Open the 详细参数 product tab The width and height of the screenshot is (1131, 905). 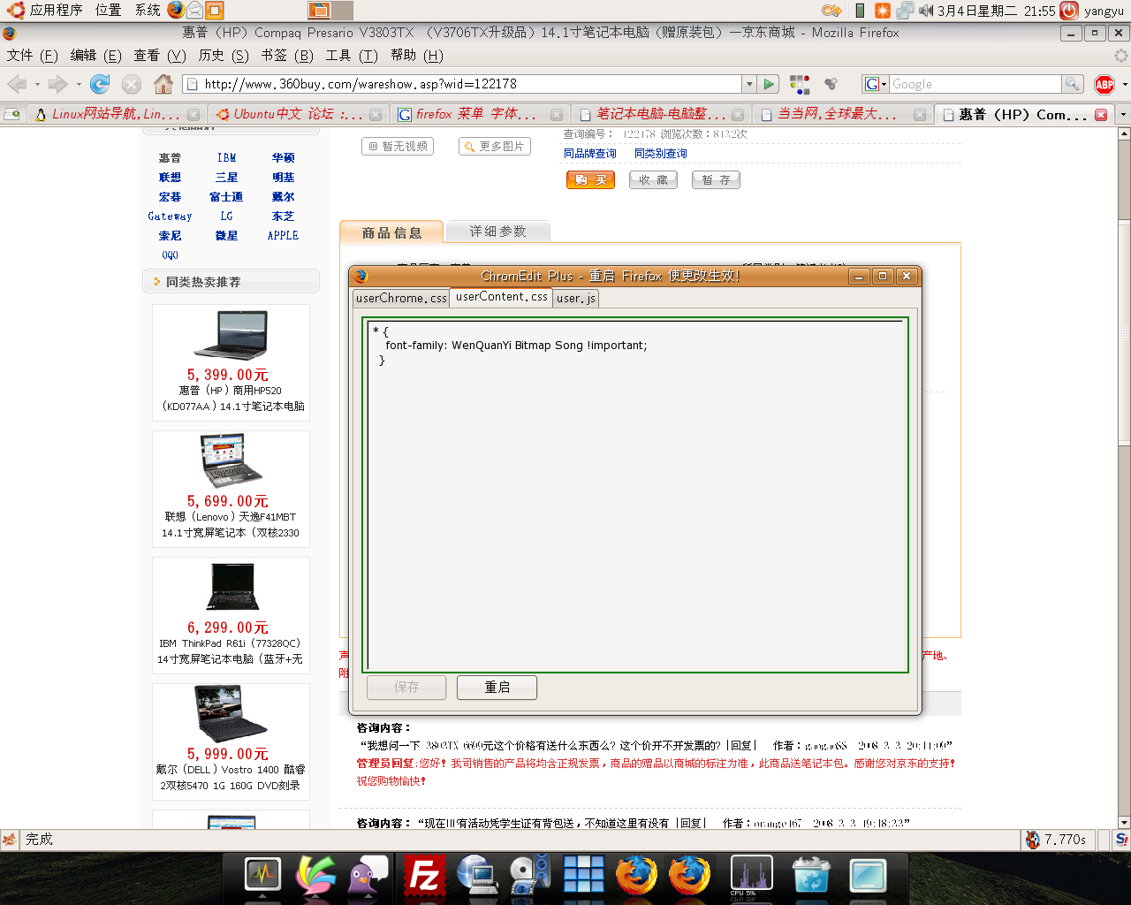497,232
